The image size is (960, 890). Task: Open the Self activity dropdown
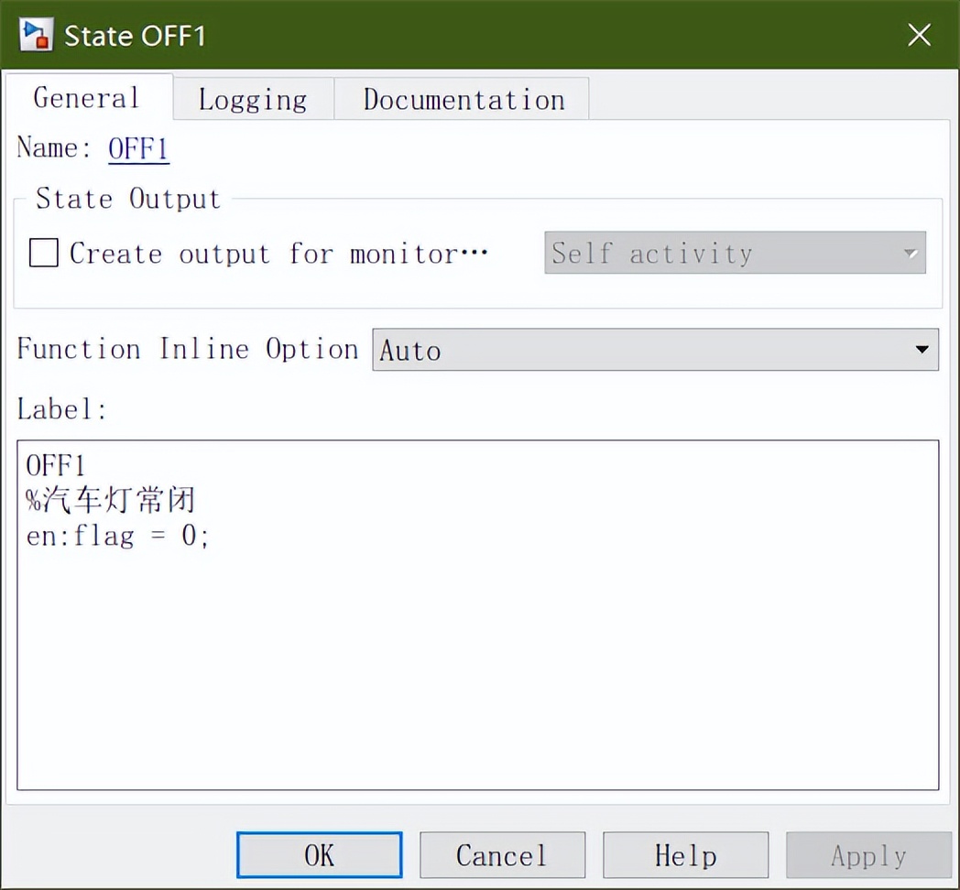pyautogui.click(x=733, y=254)
